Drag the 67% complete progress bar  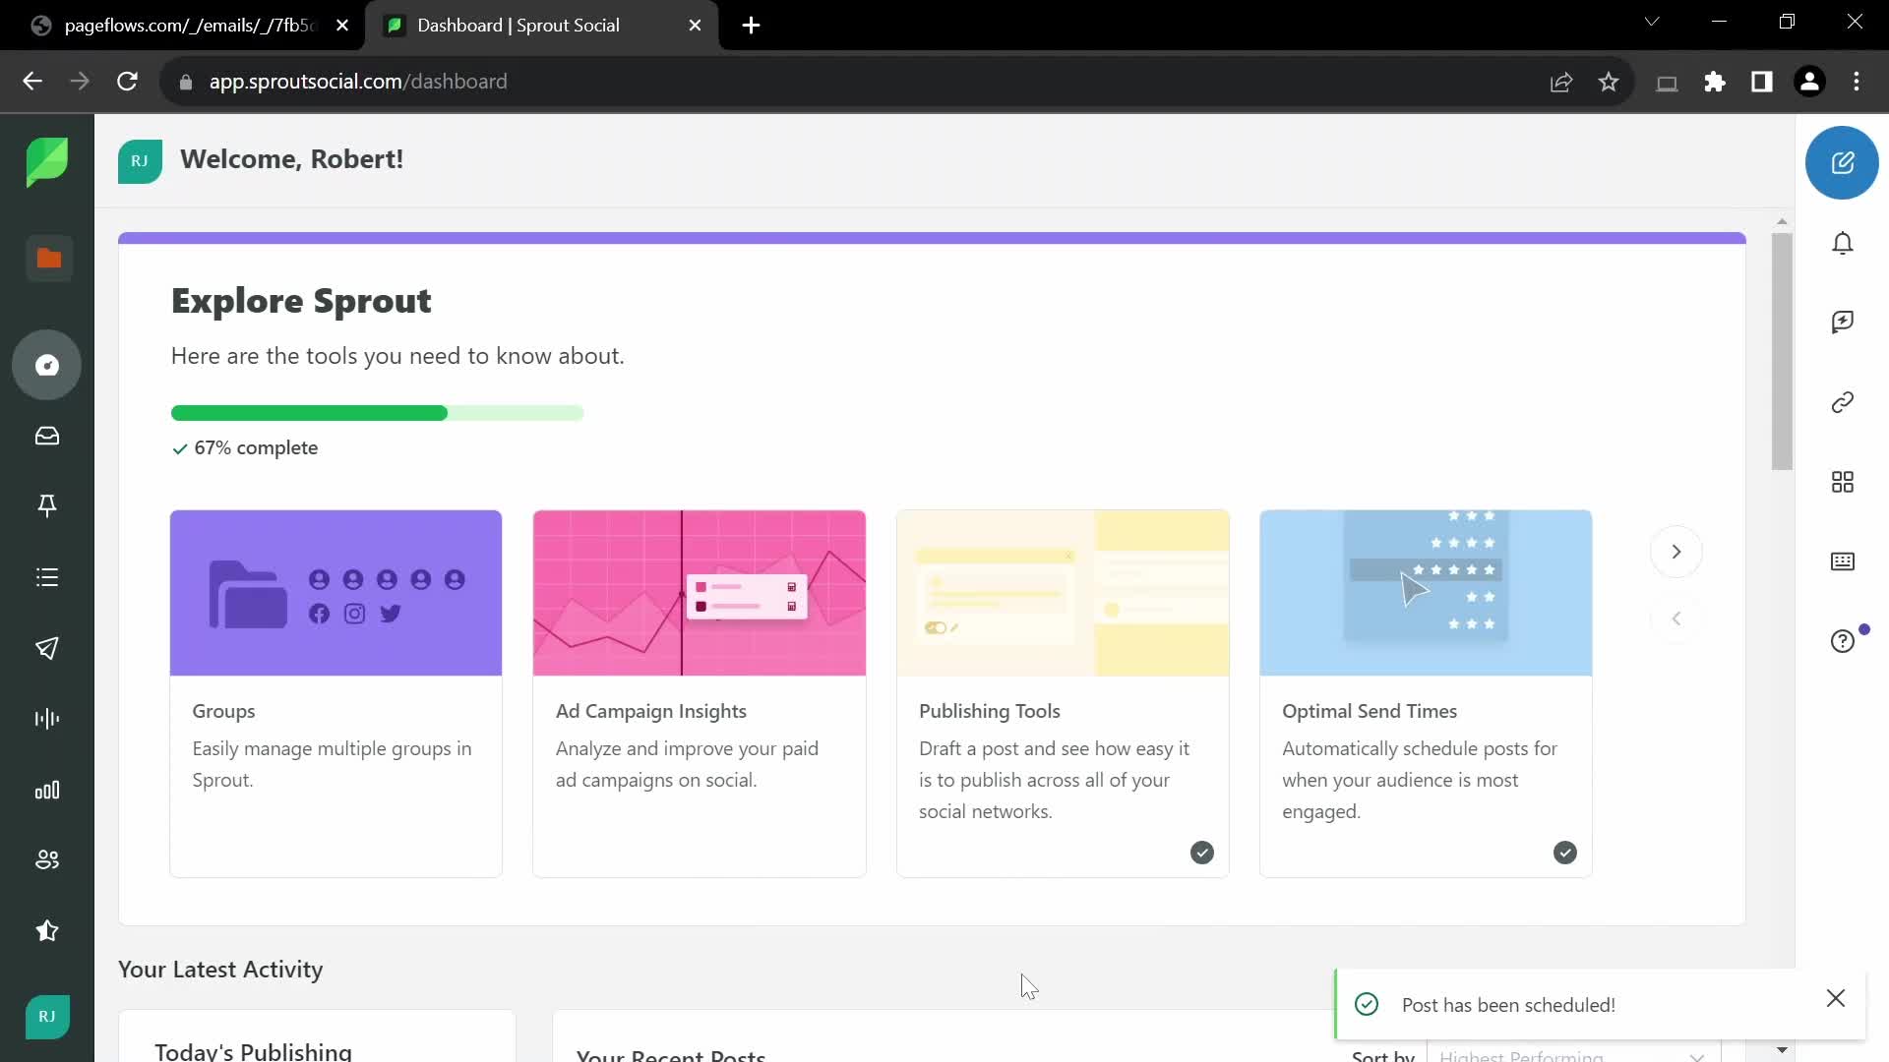coord(376,412)
